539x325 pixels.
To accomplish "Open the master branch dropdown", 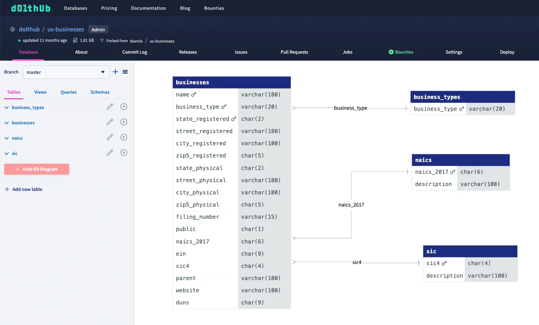I will (66, 72).
